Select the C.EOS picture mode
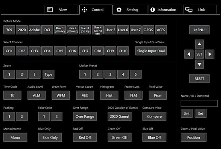221x149 pixels. (x=148, y=30)
